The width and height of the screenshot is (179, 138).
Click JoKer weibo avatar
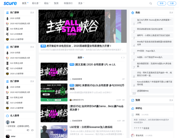coord(8,136)
